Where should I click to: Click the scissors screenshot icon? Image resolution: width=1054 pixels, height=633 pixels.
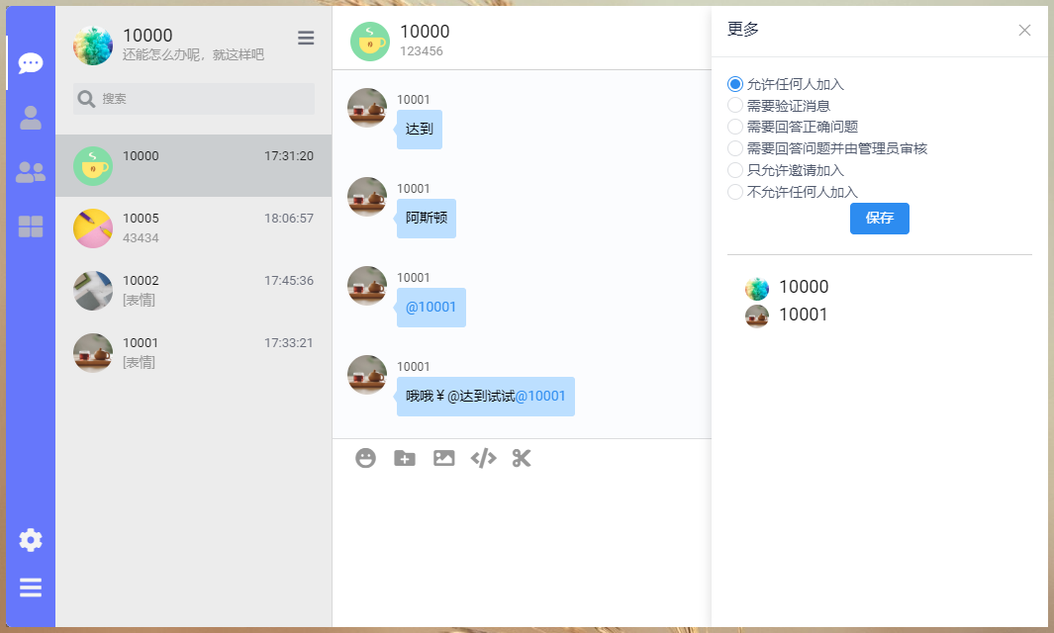tap(522, 458)
